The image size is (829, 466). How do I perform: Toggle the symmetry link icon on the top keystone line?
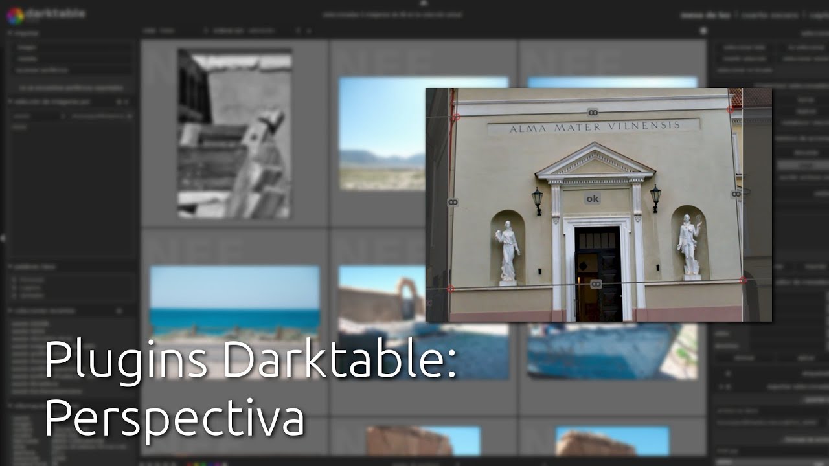(593, 113)
